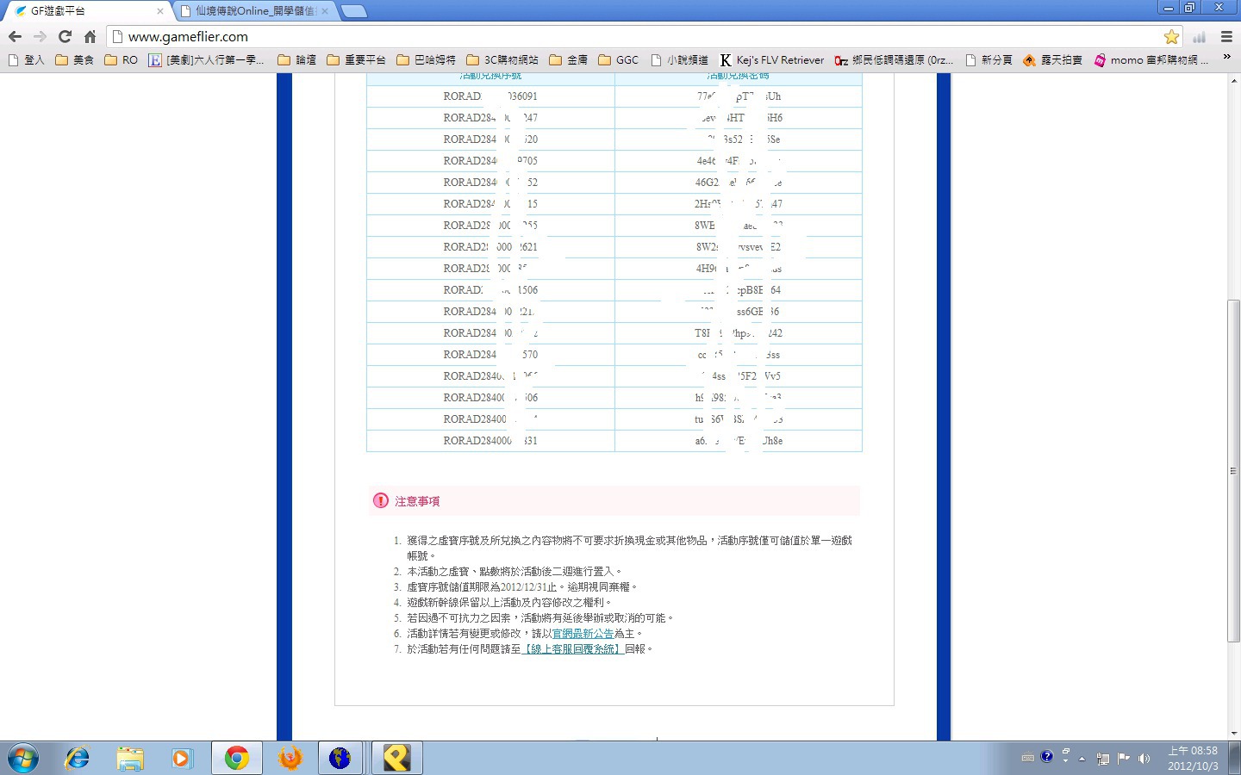Open the browser home page
The image size is (1241, 775).
(90, 36)
